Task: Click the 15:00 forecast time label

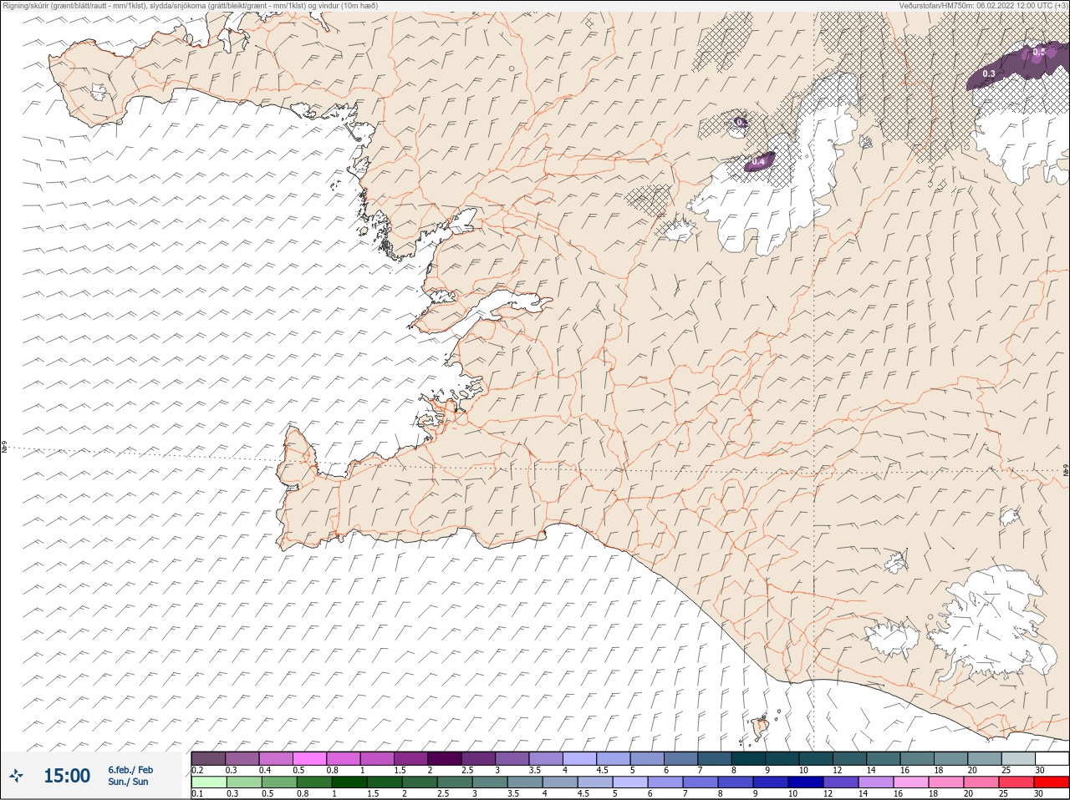Action: tap(67, 776)
